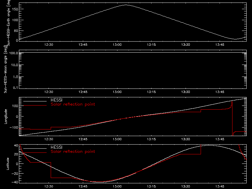Click the white HESSI legend line in Longitude plot

[x=35, y=101]
